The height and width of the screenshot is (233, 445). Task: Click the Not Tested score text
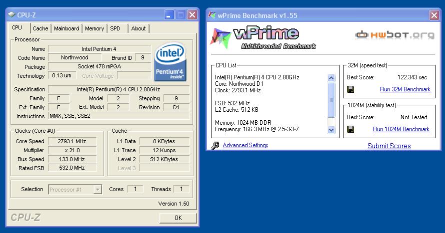414,117
